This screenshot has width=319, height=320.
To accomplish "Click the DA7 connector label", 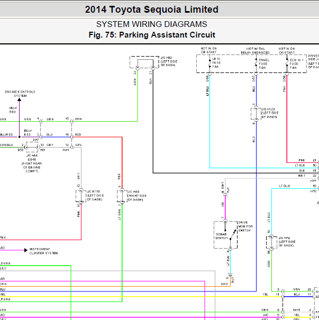I will (36, 140).
